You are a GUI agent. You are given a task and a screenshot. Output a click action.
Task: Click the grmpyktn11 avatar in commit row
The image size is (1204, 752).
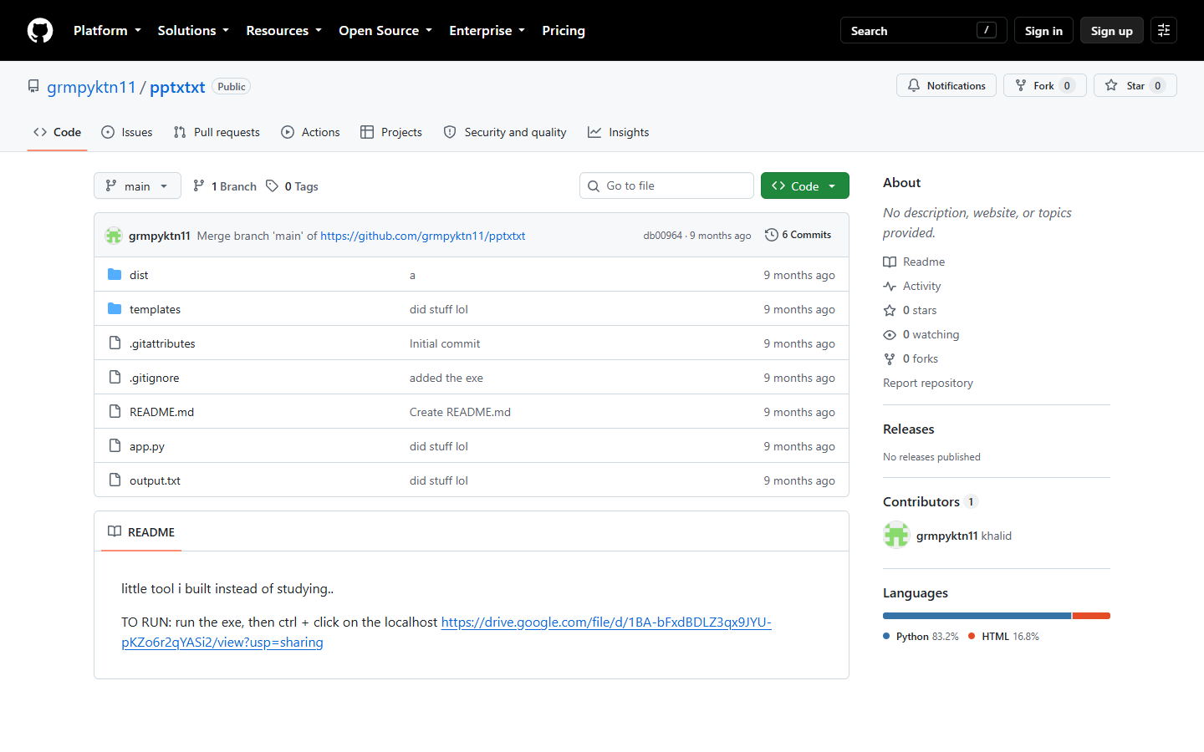pos(114,236)
